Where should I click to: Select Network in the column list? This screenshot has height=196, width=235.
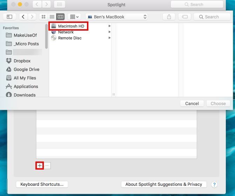66,32
